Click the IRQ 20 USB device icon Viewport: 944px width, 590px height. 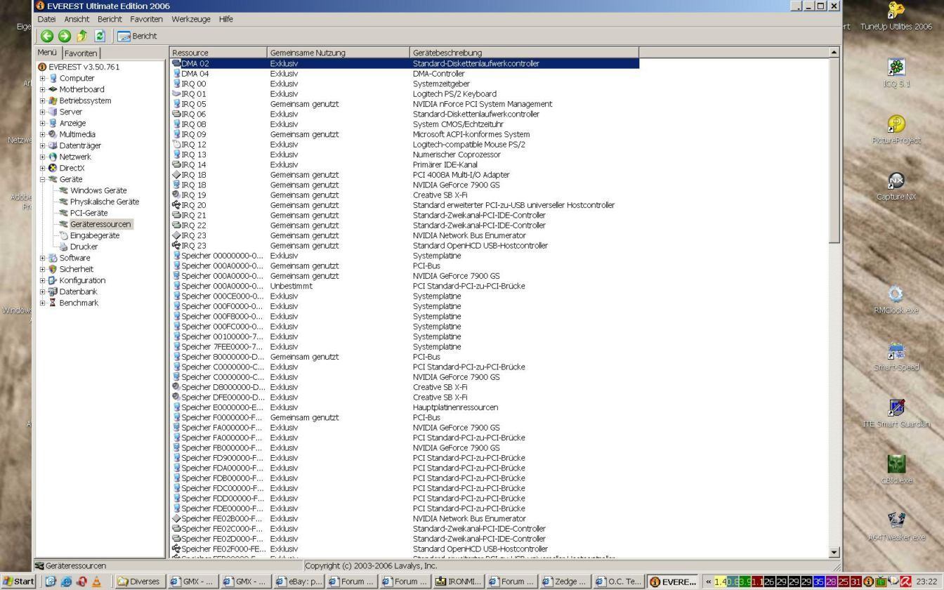(x=176, y=205)
